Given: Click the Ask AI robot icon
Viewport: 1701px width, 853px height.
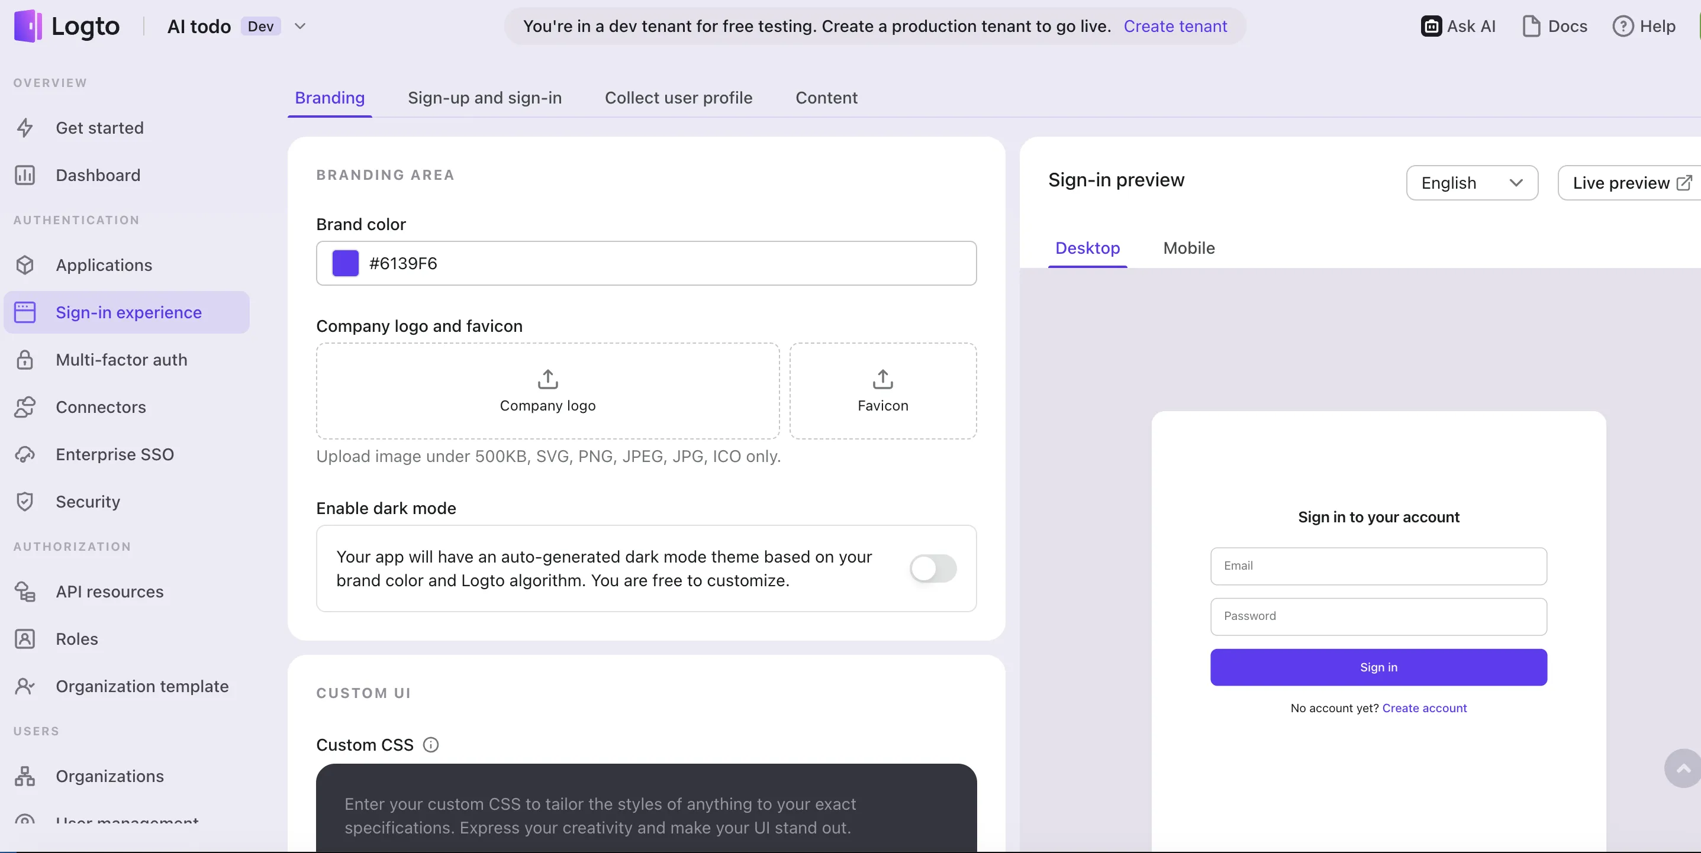Looking at the screenshot, I should click(1431, 27).
